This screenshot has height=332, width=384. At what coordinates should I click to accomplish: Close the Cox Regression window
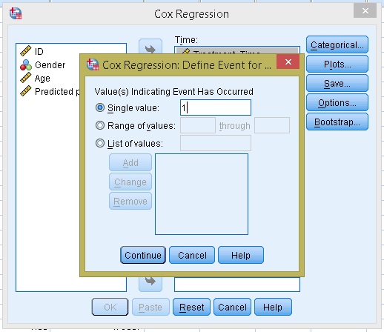[x=365, y=11]
